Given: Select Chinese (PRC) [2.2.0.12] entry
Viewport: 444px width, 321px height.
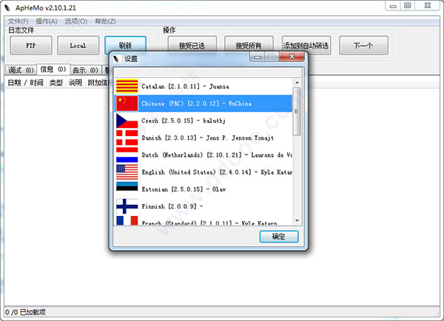Looking at the screenshot, I should point(203,104).
